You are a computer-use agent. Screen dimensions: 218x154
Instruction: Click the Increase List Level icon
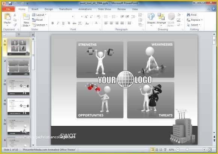click(x=127, y=17)
